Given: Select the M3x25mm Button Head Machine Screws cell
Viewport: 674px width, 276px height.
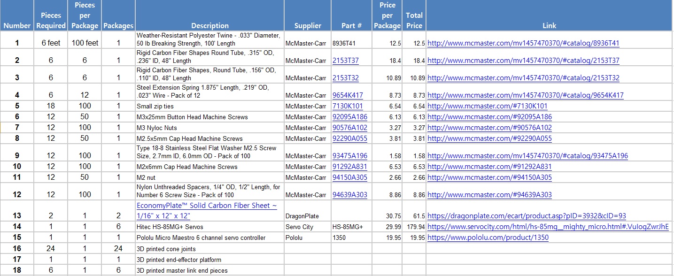Looking at the screenshot, I should point(209,117).
